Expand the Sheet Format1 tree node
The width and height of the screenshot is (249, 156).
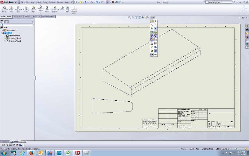[x=5, y=36]
